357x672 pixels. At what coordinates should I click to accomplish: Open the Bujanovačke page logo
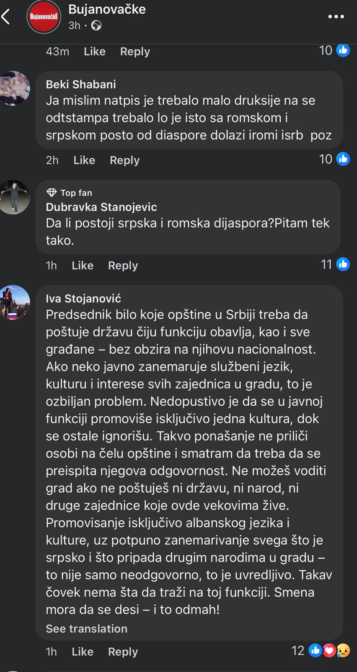click(x=44, y=17)
